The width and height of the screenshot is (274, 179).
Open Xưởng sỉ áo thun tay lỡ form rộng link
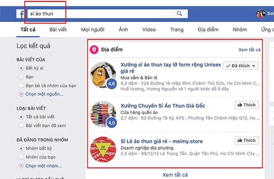click(x=171, y=68)
